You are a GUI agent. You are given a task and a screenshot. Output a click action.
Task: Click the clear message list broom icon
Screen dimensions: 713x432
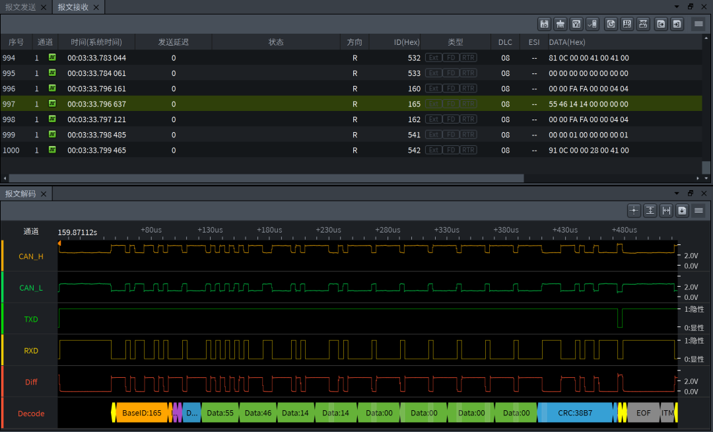(560, 24)
